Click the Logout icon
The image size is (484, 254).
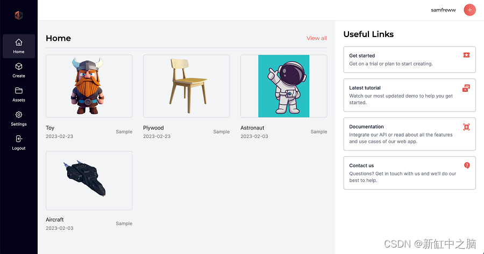pos(19,139)
